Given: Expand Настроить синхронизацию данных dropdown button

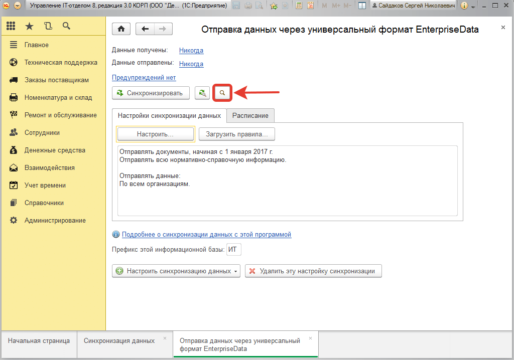Looking at the screenshot, I should click(x=176, y=271).
